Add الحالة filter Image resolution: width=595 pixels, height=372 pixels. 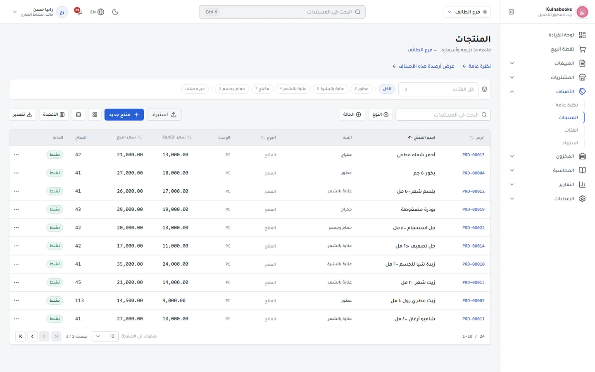pos(352,114)
